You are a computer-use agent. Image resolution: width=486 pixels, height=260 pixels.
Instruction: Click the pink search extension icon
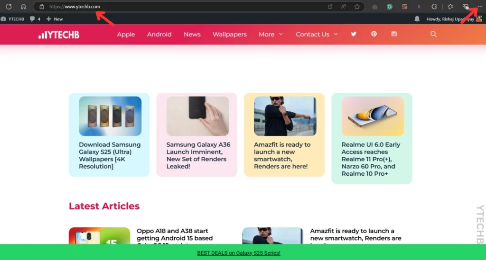point(404,7)
